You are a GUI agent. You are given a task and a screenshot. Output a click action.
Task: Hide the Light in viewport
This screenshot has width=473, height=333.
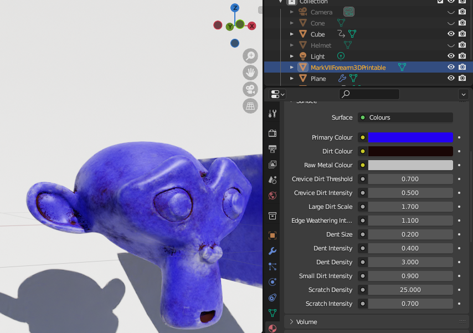(451, 56)
